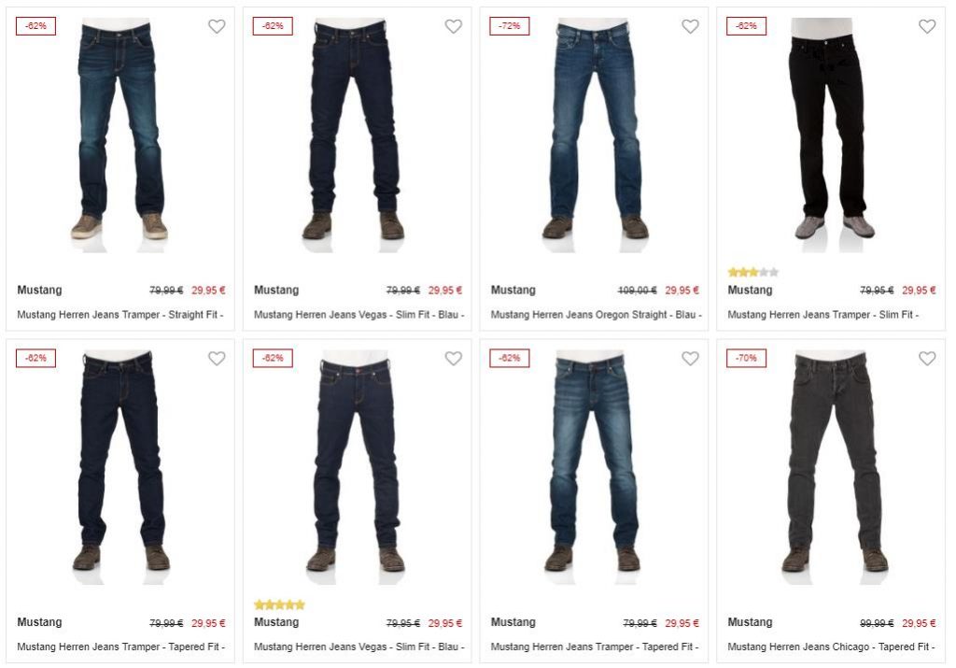This screenshot has height=668, width=956.
Task: Open Mustang Herren Jeans Tramper - Straight Fit link
Action: coord(120,315)
